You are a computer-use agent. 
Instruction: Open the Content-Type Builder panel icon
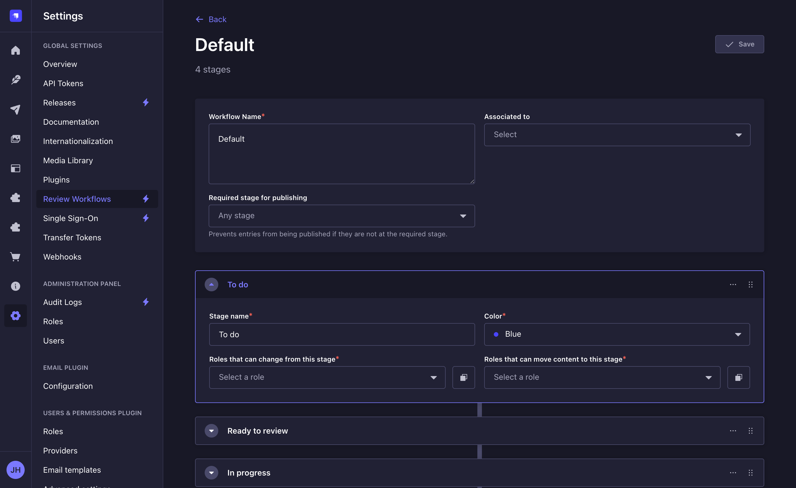pyautogui.click(x=16, y=168)
